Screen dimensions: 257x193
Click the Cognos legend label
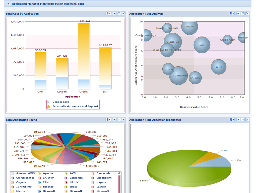[x=21, y=182]
